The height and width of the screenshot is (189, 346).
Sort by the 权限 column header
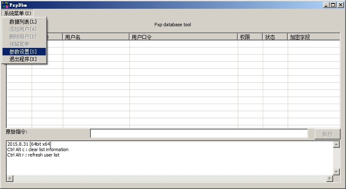(x=250, y=37)
